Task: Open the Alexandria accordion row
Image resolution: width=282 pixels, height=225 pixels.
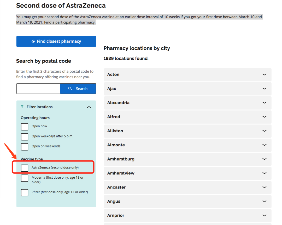Action: pos(187,103)
